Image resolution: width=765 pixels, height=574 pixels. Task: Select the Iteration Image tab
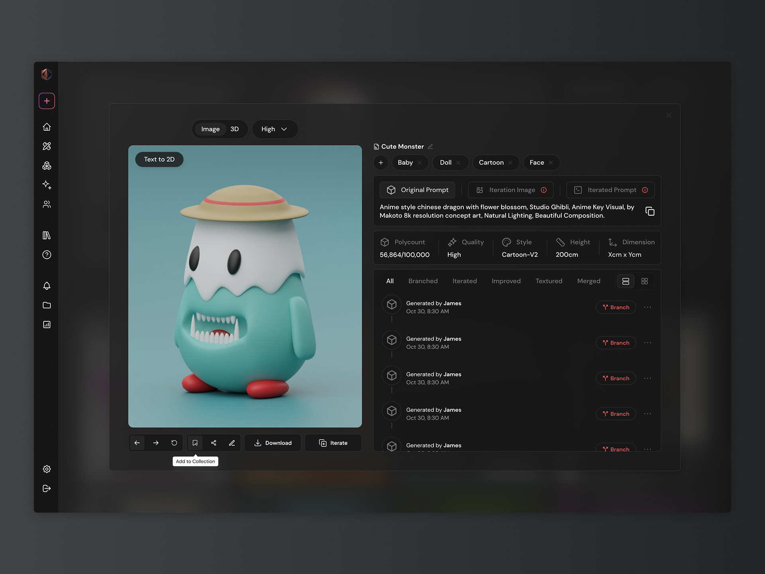(511, 190)
